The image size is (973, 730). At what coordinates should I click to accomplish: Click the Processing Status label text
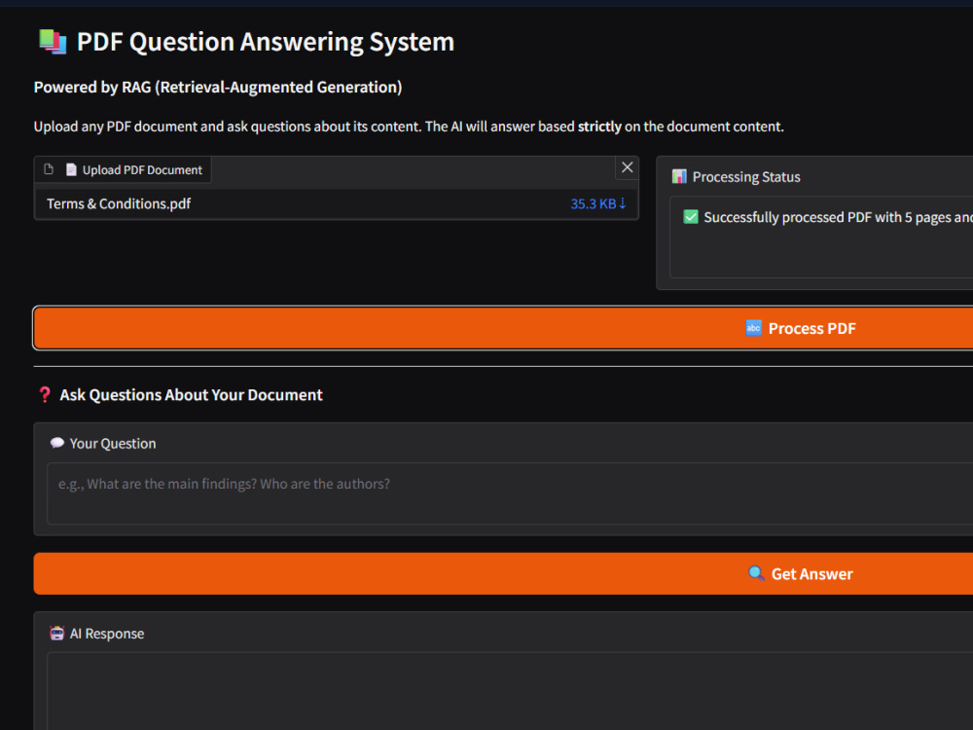point(746,177)
